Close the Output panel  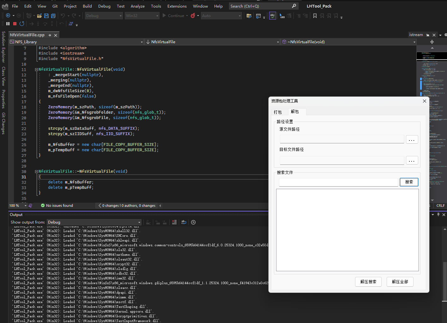(444, 215)
